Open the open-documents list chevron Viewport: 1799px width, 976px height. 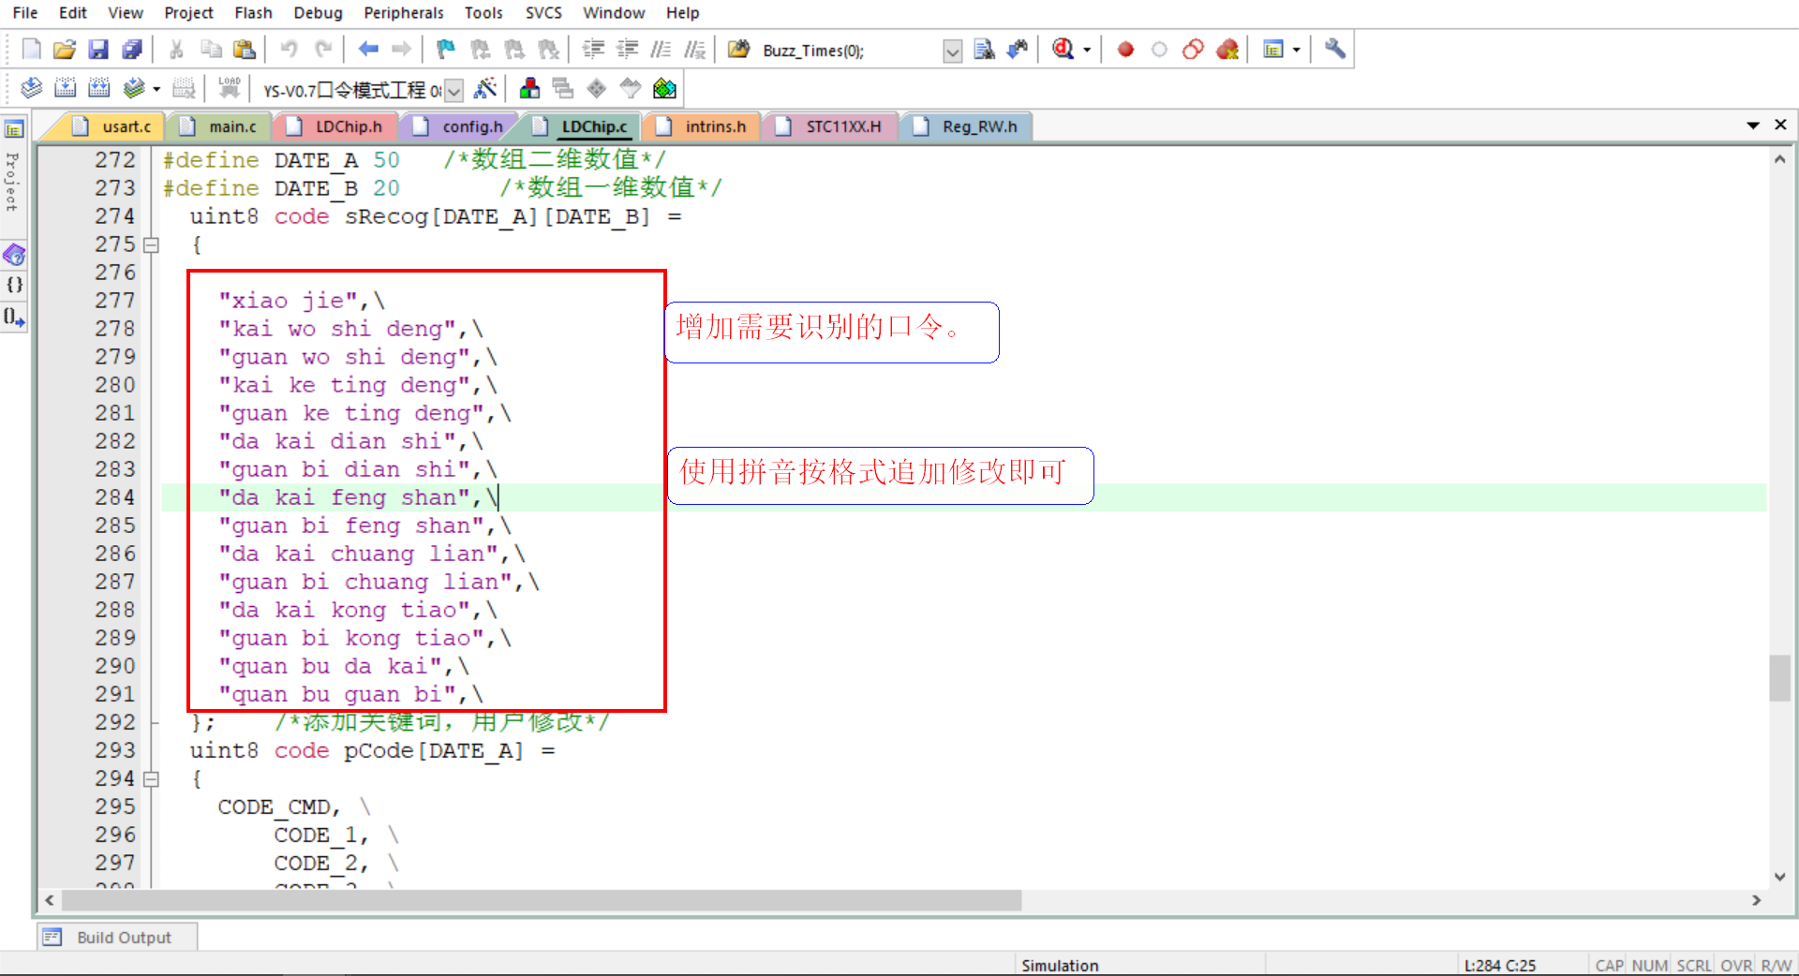tap(1753, 124)
